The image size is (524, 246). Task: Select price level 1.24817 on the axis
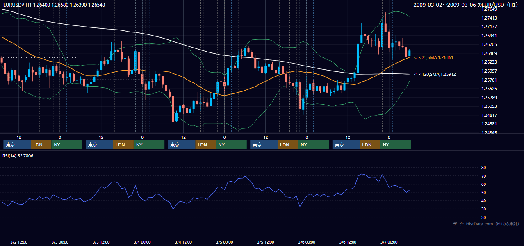click(489, 115)
